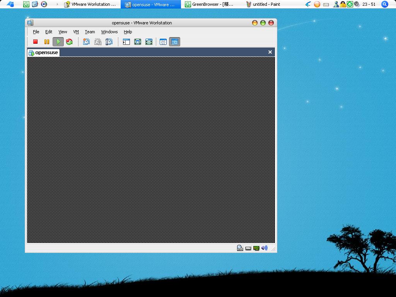The height and width of the screenshot is (297, 396).
Task: Power off the virtual machine
Action: (35, 42)
